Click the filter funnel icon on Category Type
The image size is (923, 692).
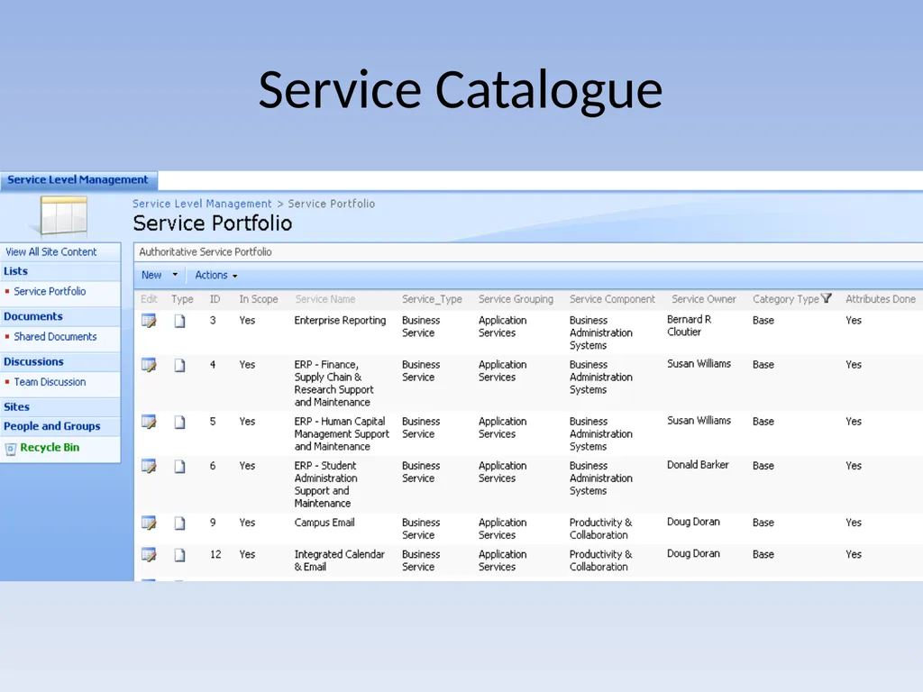827,298
